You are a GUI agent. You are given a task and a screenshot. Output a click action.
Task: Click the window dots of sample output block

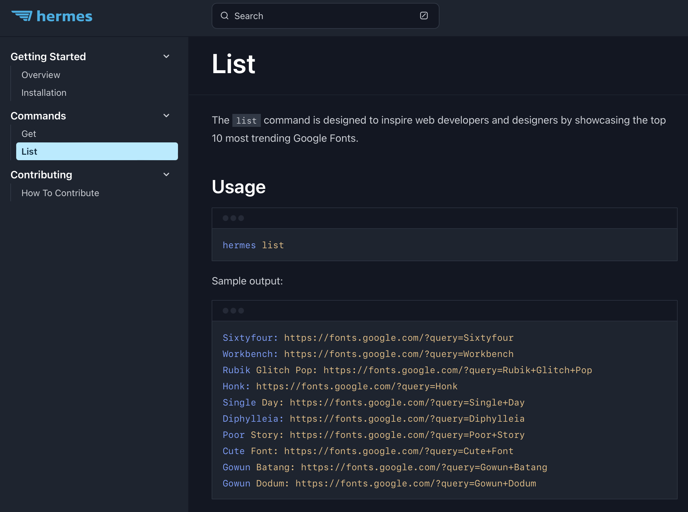(x=233, y=311)
